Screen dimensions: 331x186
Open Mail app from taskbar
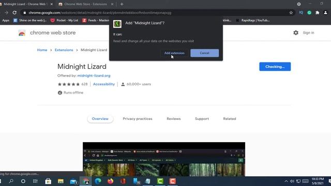pyautogui.click(x=73, y=181)
